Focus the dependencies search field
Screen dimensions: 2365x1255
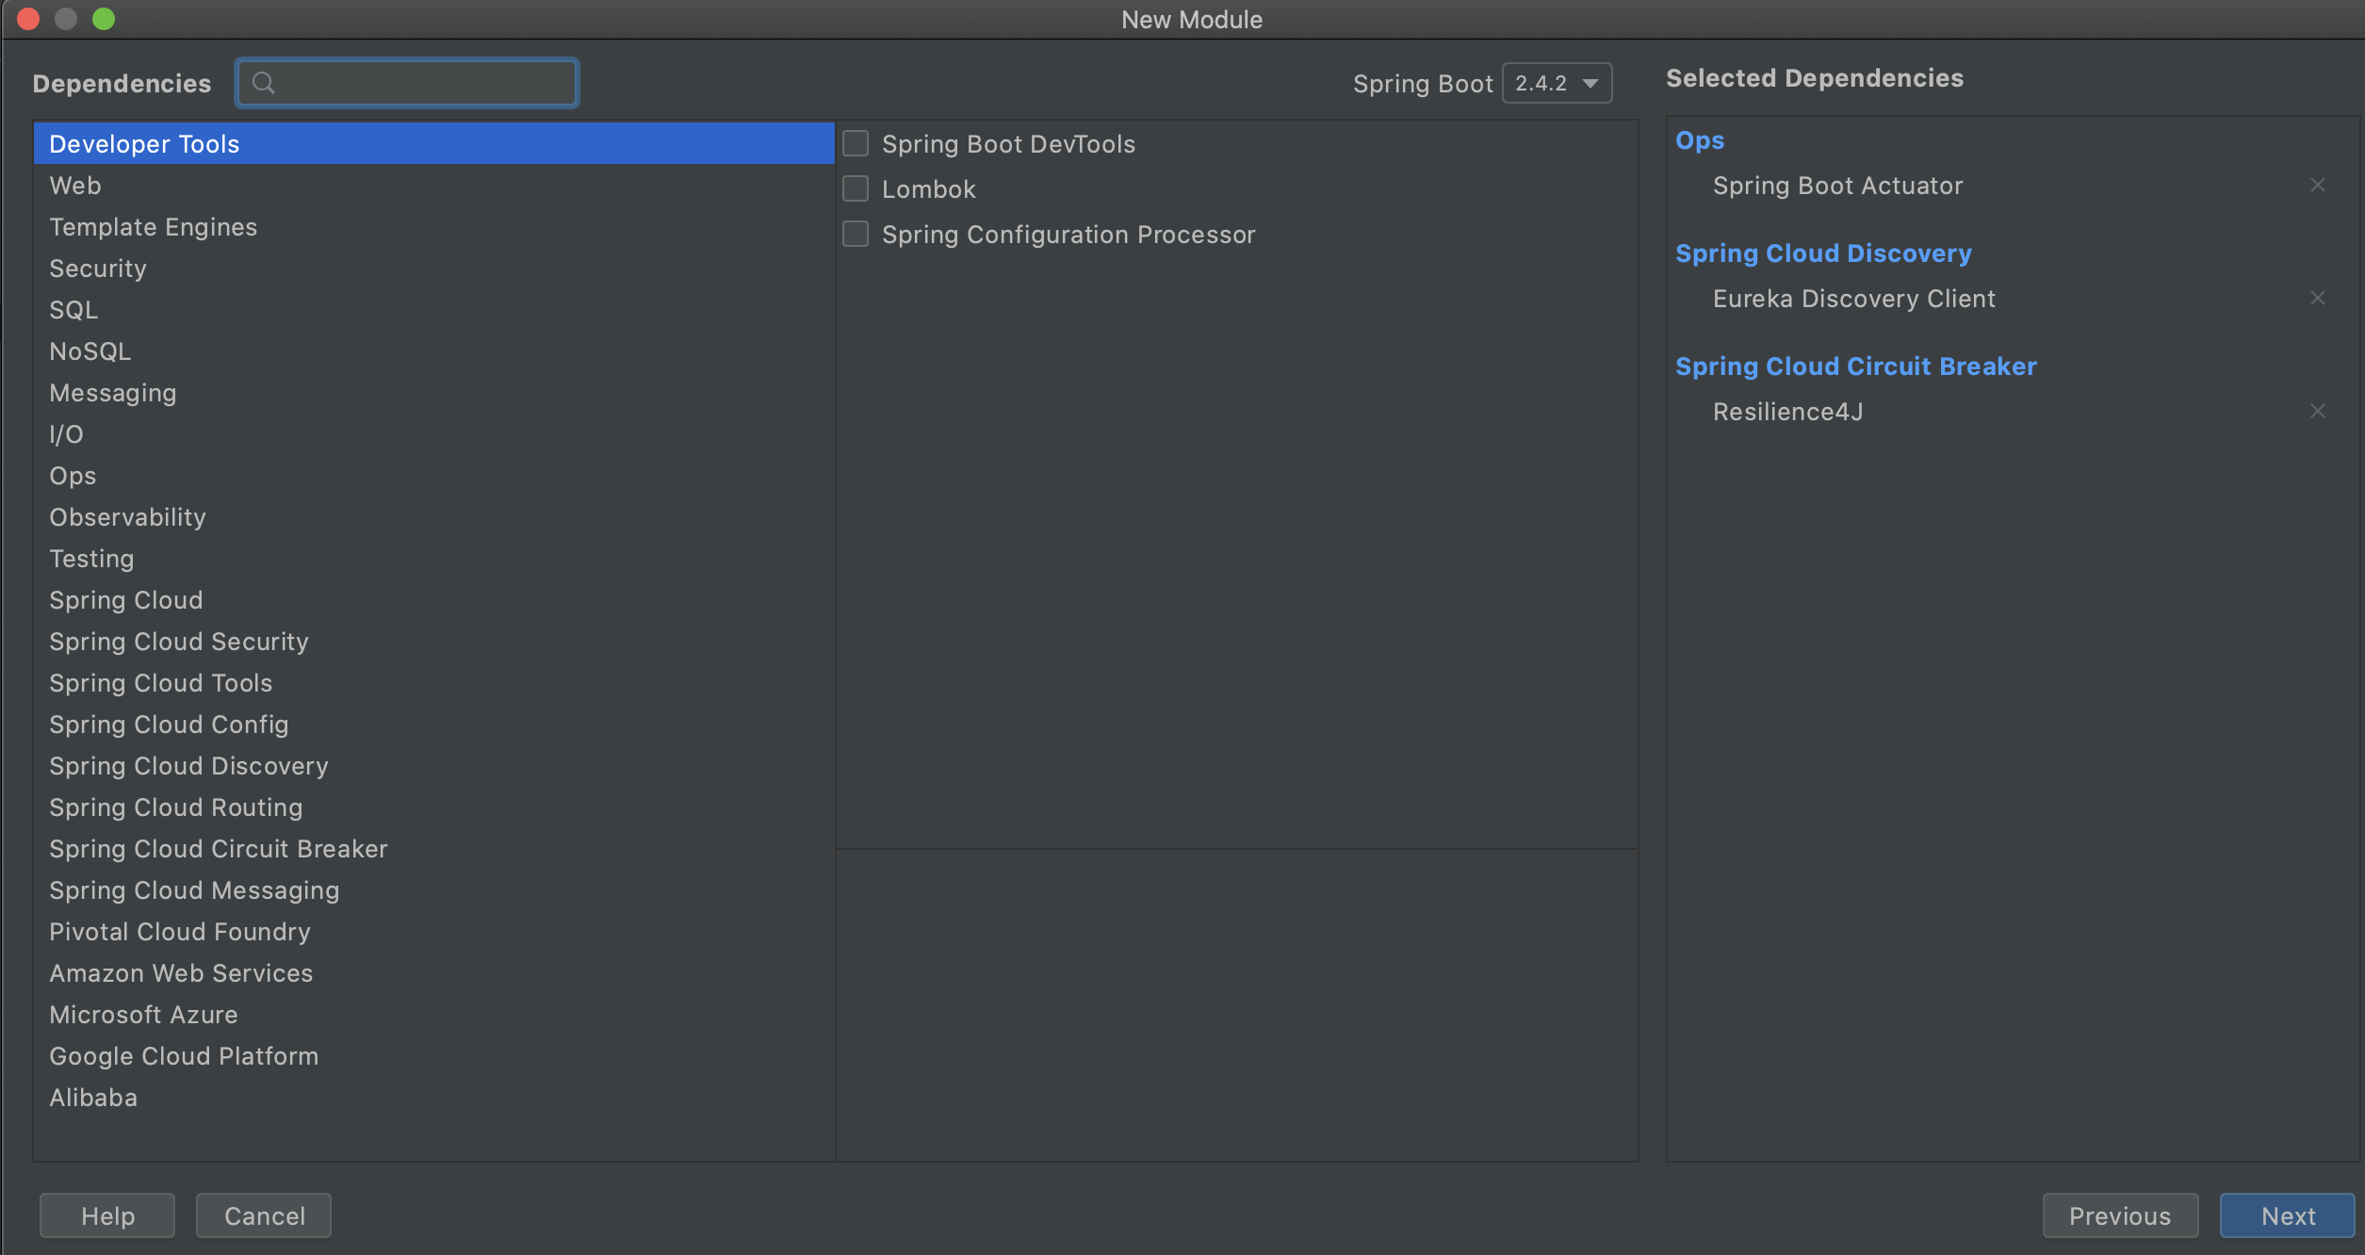[x=424, y=84]
